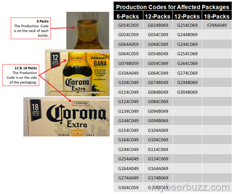Click the '6 Packs' production code callout text
Screen dimensions: 234x194
[31, 28]
